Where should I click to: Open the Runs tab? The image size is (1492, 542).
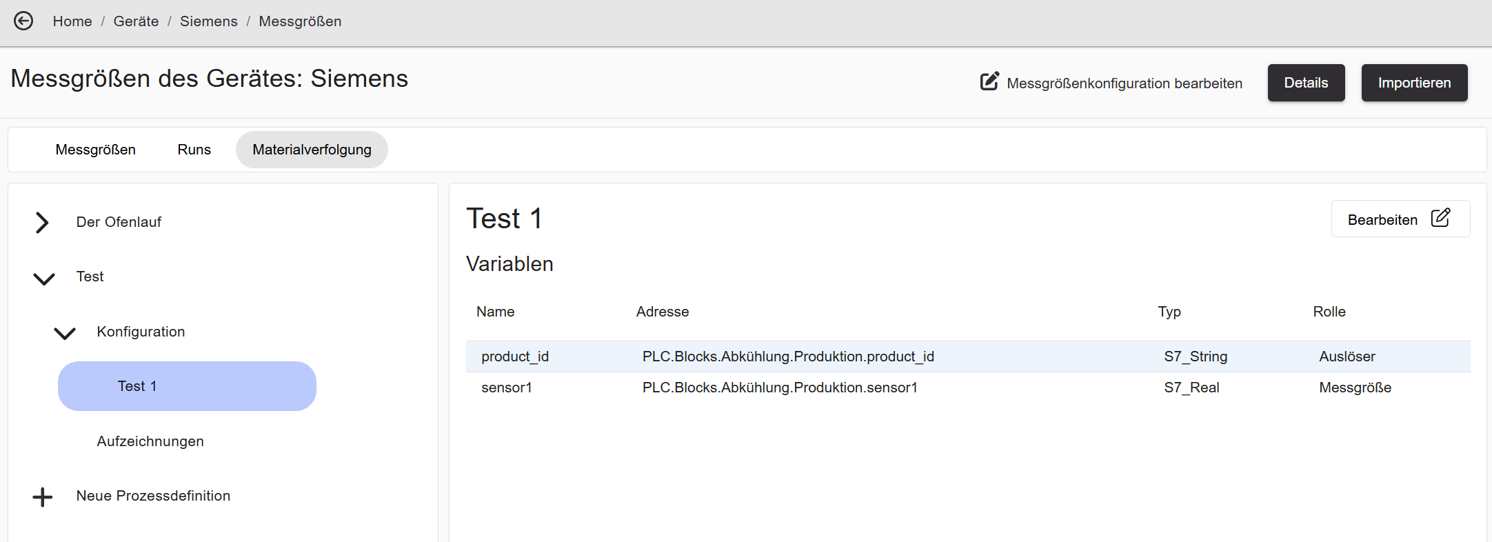[x=194, y=150]
